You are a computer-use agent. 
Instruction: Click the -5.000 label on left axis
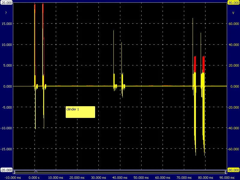click(7, 107)
